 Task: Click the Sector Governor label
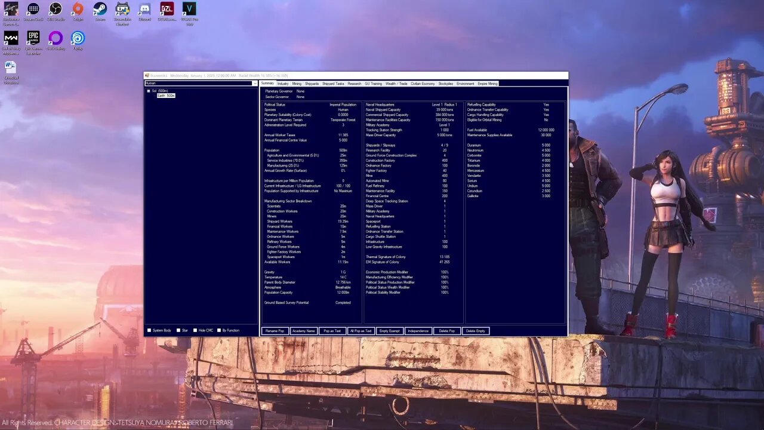point(277,97)
